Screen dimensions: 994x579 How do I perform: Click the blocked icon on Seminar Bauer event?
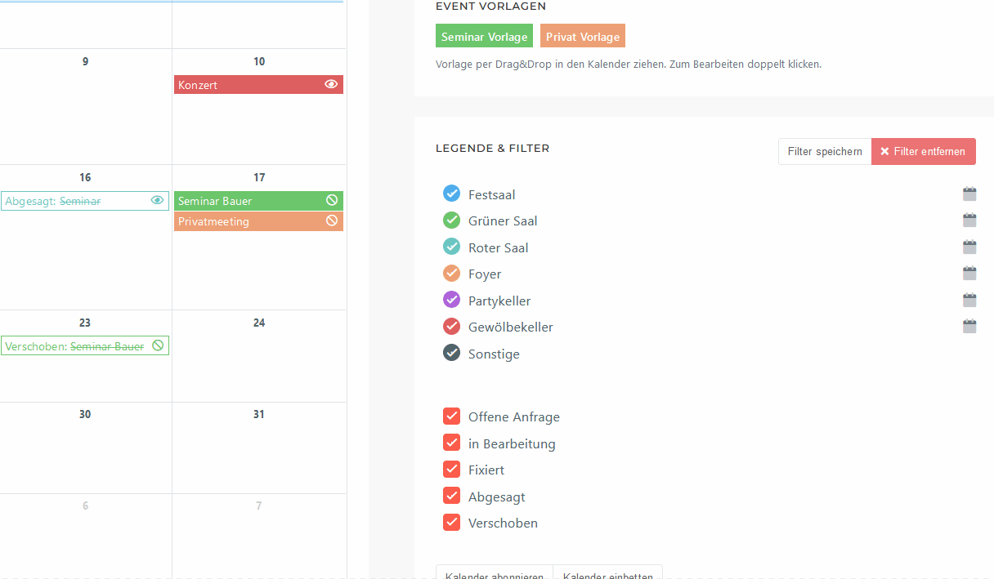click(332, 200)
